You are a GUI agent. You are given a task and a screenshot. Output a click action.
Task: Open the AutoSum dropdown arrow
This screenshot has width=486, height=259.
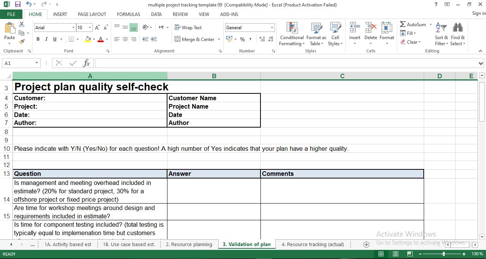431,24
